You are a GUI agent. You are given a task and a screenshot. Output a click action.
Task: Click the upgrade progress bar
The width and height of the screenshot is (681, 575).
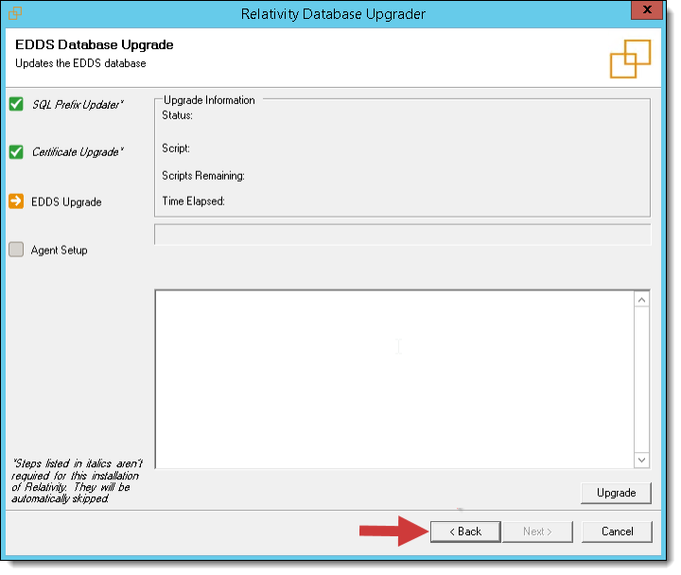point(403,235)
